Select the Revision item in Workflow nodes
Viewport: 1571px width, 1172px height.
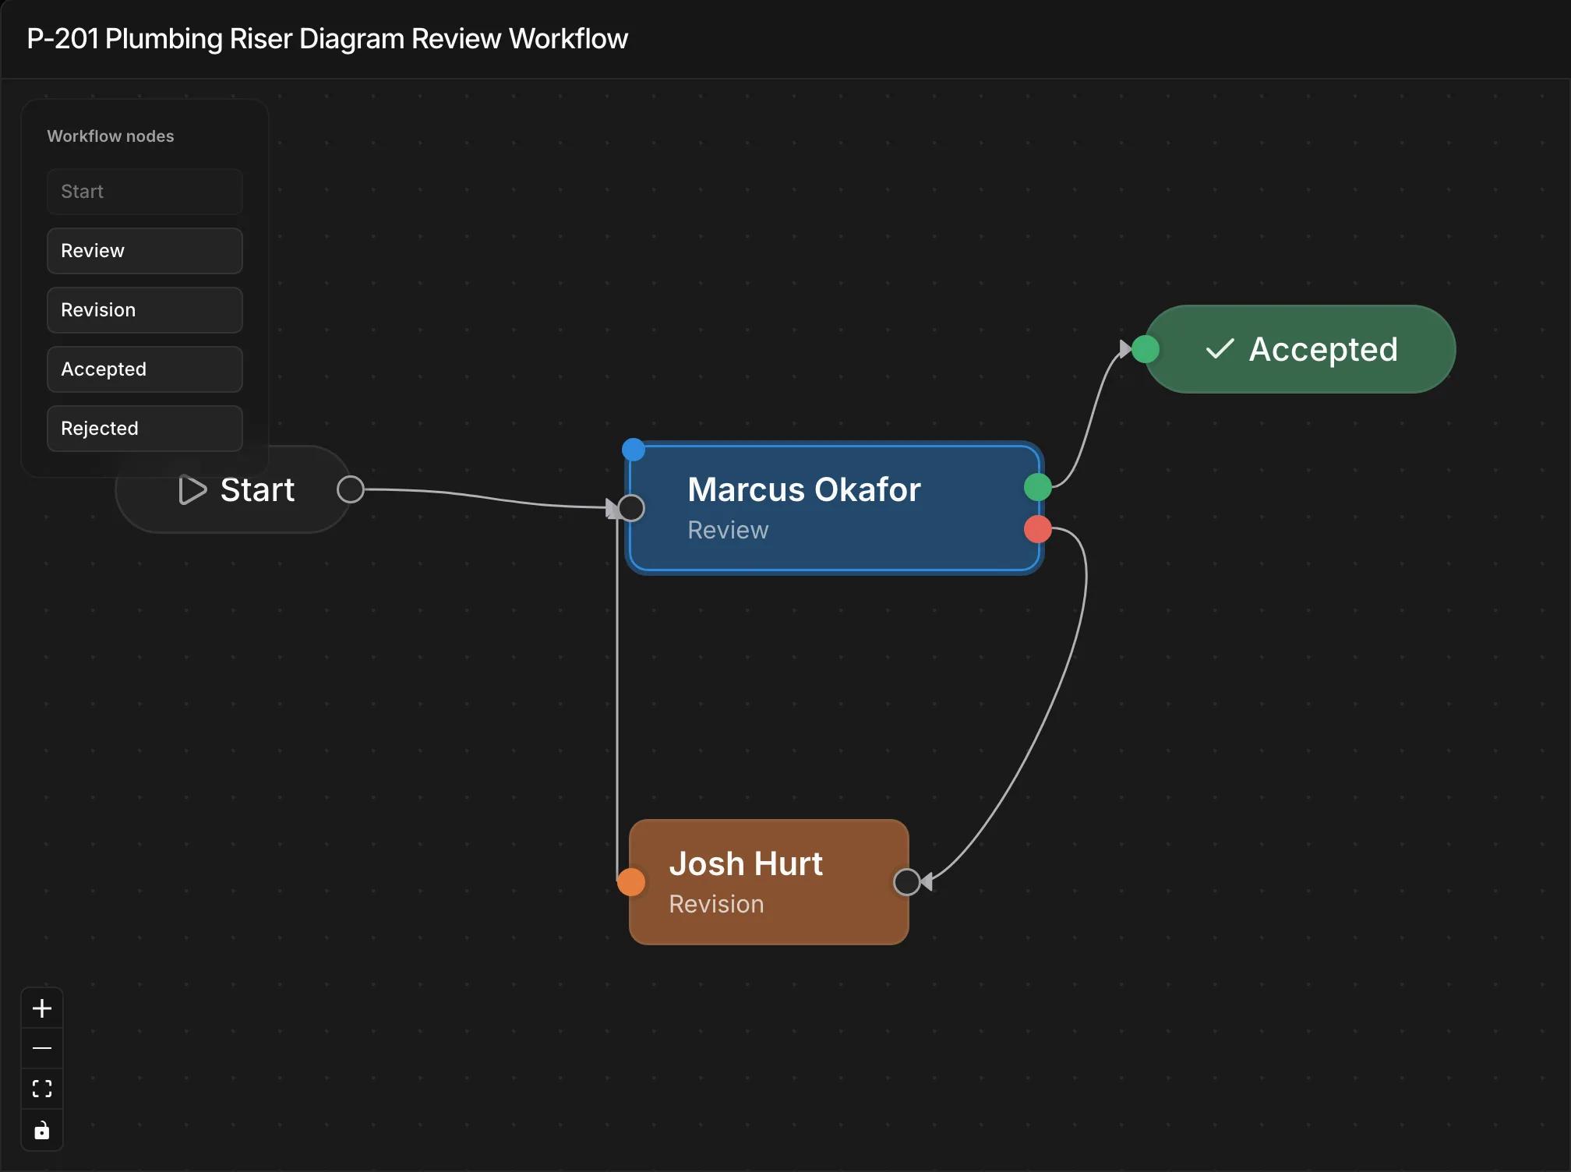click(x=145, y=310)
